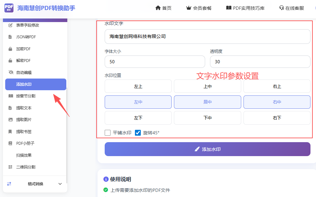
Task: Select 左下 watermark position
Action: 138,118
